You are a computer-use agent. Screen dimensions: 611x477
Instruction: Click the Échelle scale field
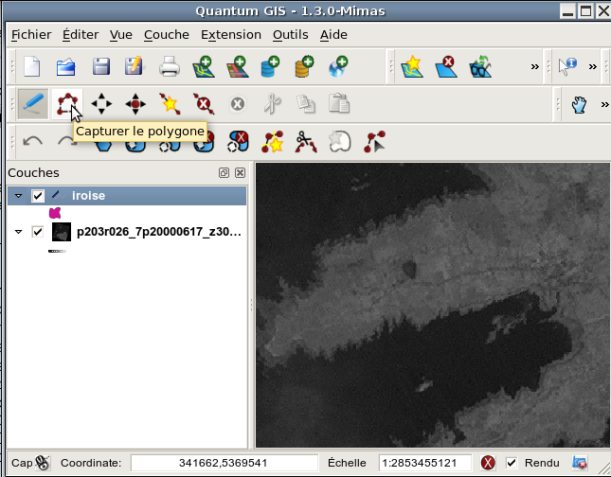click(x=425, y=463)
